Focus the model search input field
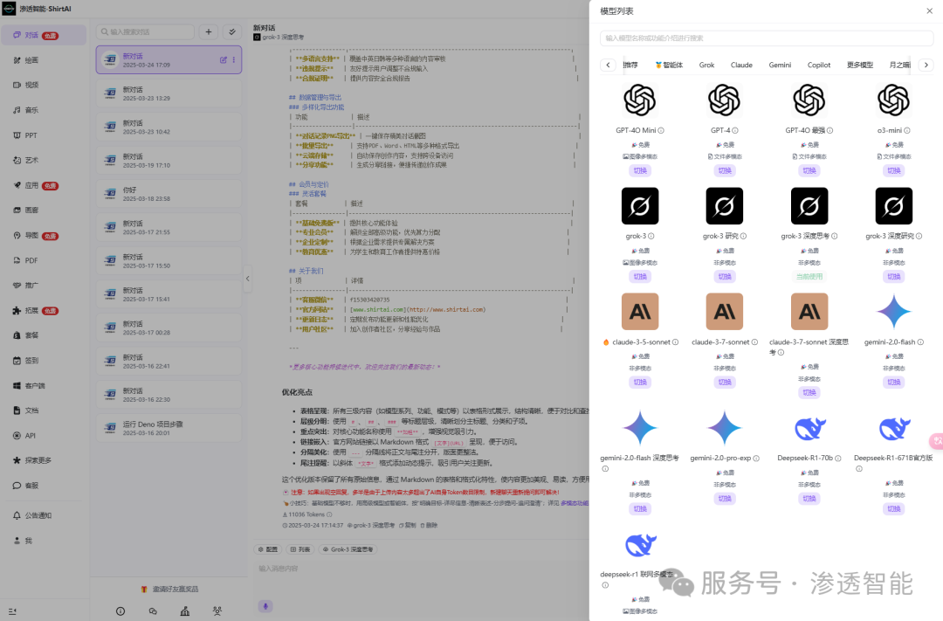943x621 pixels. (767, 38)
